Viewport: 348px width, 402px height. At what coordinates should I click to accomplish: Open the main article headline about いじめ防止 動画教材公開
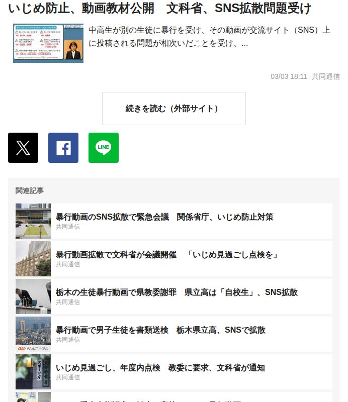(x=160, y=8)
